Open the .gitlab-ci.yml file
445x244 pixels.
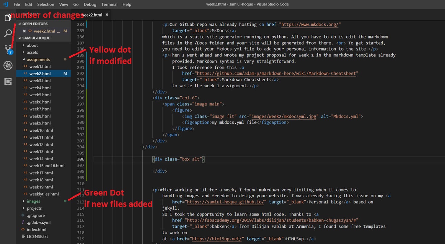coord(43,222)
